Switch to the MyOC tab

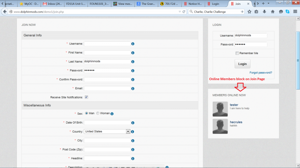(x=29, y=4)
